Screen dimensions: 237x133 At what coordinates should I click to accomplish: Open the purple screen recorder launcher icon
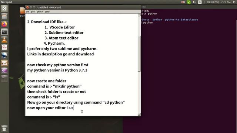click(x=4, y=71)
